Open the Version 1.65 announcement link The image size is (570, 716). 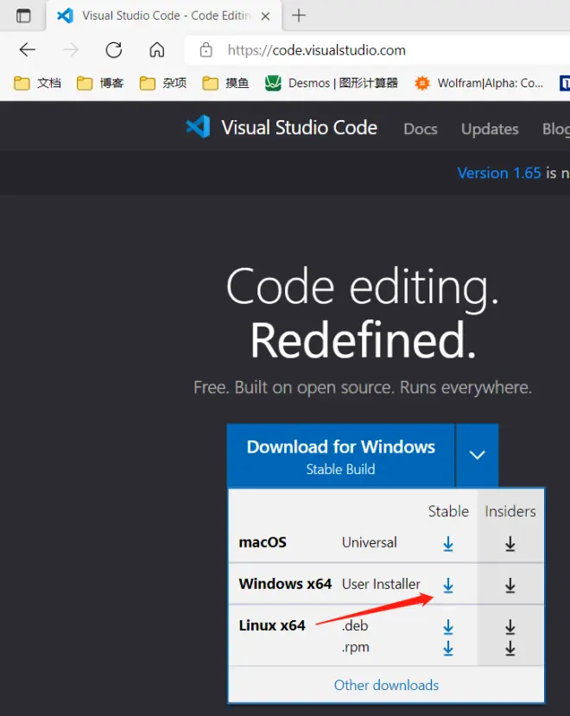pyautogui.click(x=499, y=173)
